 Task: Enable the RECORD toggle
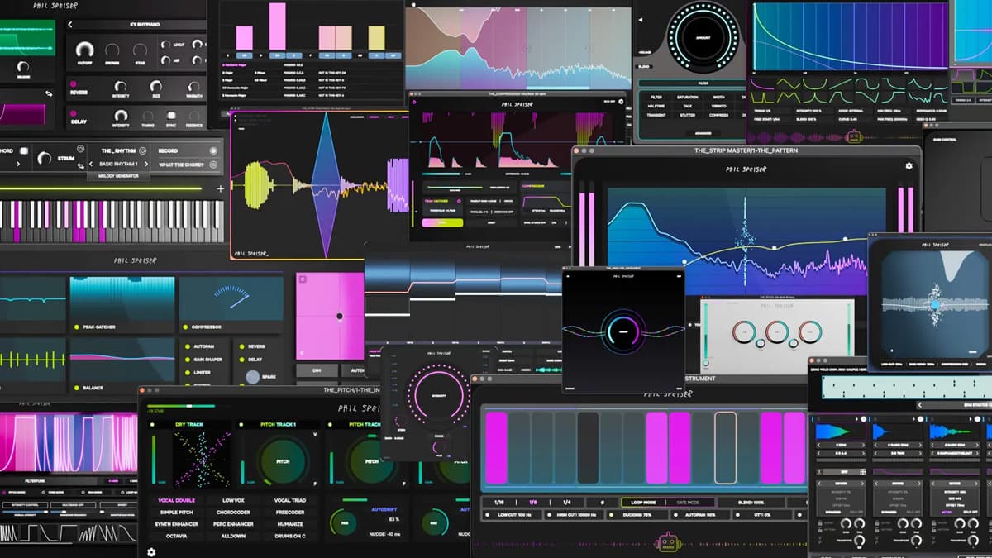pos(213,150)
